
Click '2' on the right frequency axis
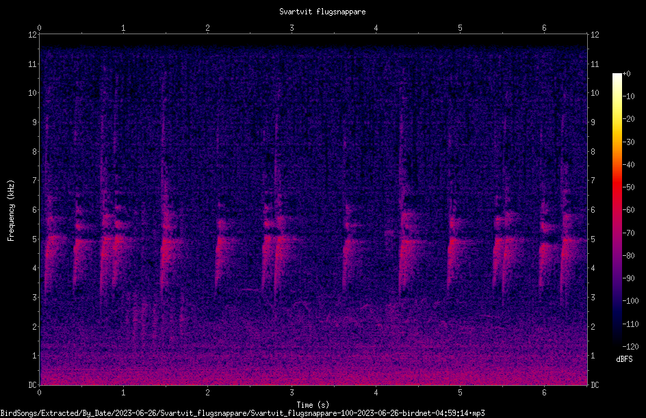tap(593, 326)
